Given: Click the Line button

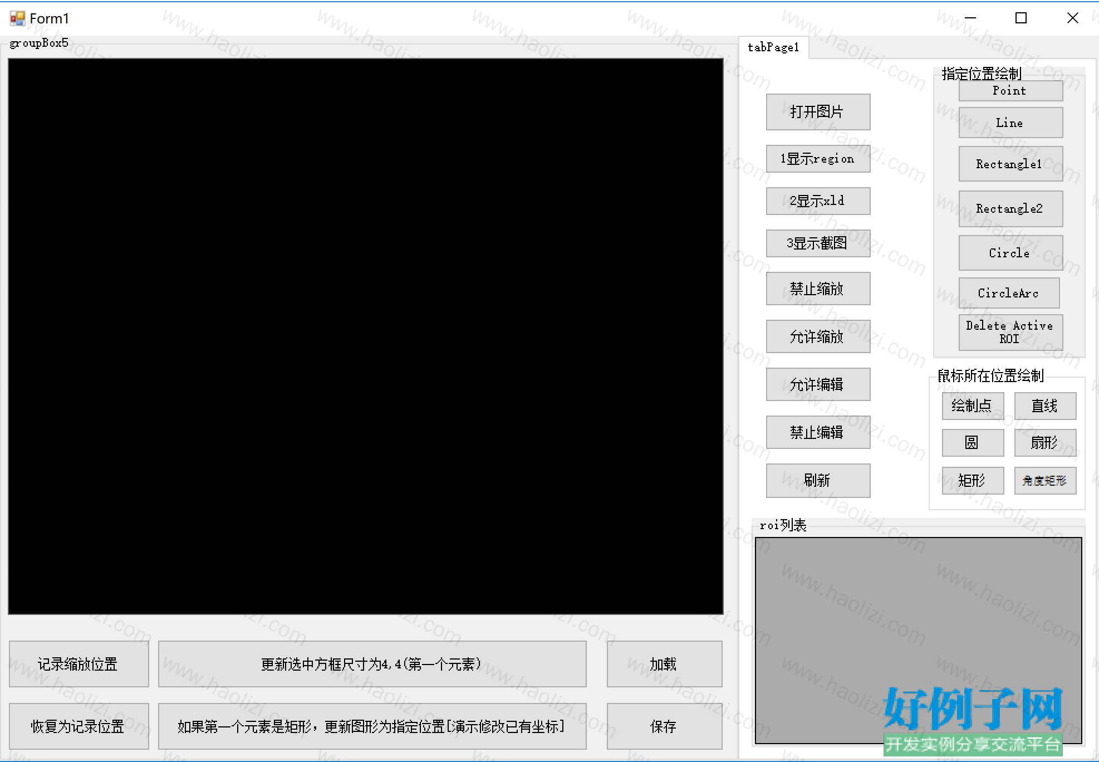Looking at the screenshot, I should (x=1010, y=123).
